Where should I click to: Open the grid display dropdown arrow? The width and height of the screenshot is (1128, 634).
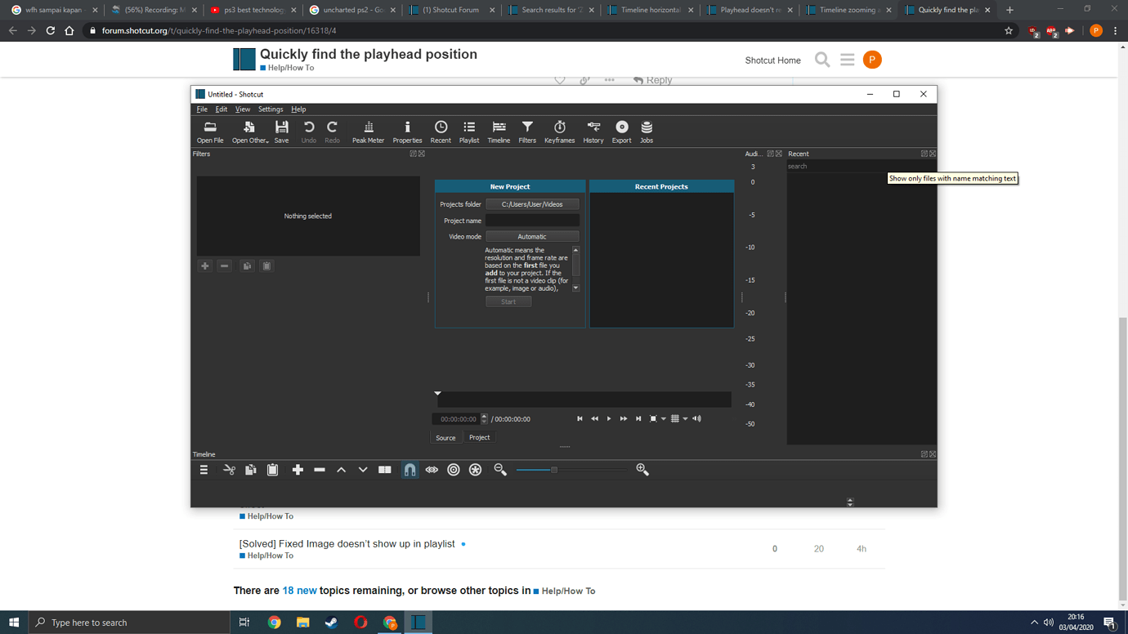pos(685,418)
